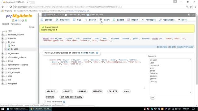Select the birthday column in Columns list
The width and height of the screenshot is (198, 111).
tap(153, 81)
